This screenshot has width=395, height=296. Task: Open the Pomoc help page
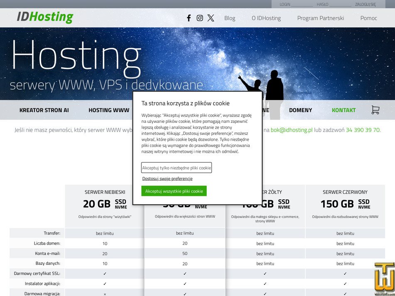click(368, 18)
